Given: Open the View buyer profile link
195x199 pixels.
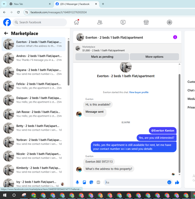Looking at the screenshot, I should [x=139, y=92].
